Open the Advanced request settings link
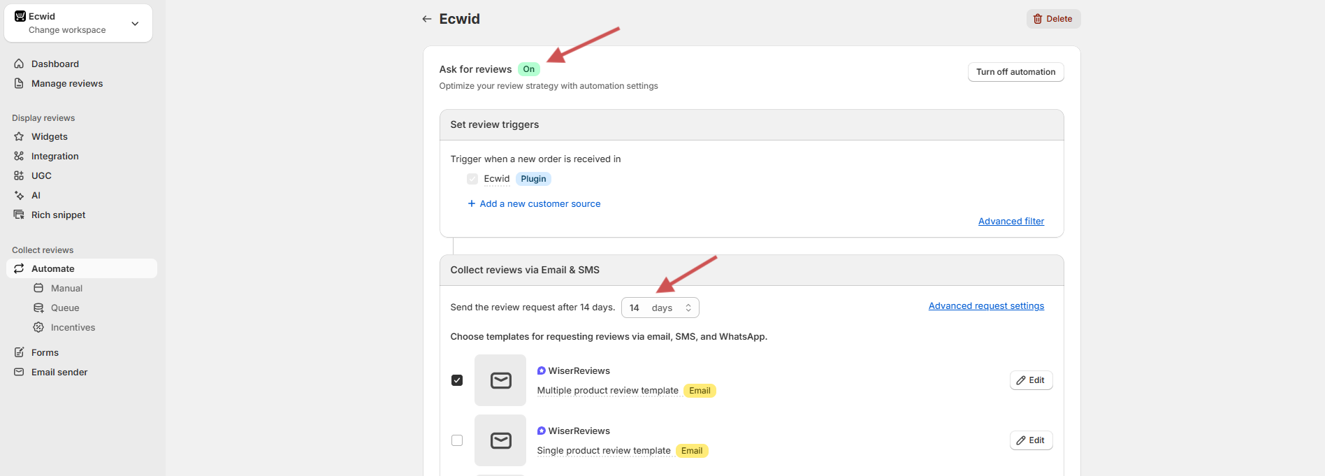1325x476 pixels. click(x=985, y=306)
